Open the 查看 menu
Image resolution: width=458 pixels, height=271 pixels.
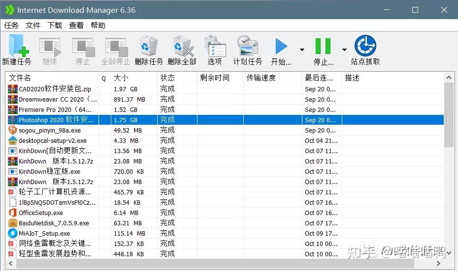pyautogui.click(x=76, y=26)
